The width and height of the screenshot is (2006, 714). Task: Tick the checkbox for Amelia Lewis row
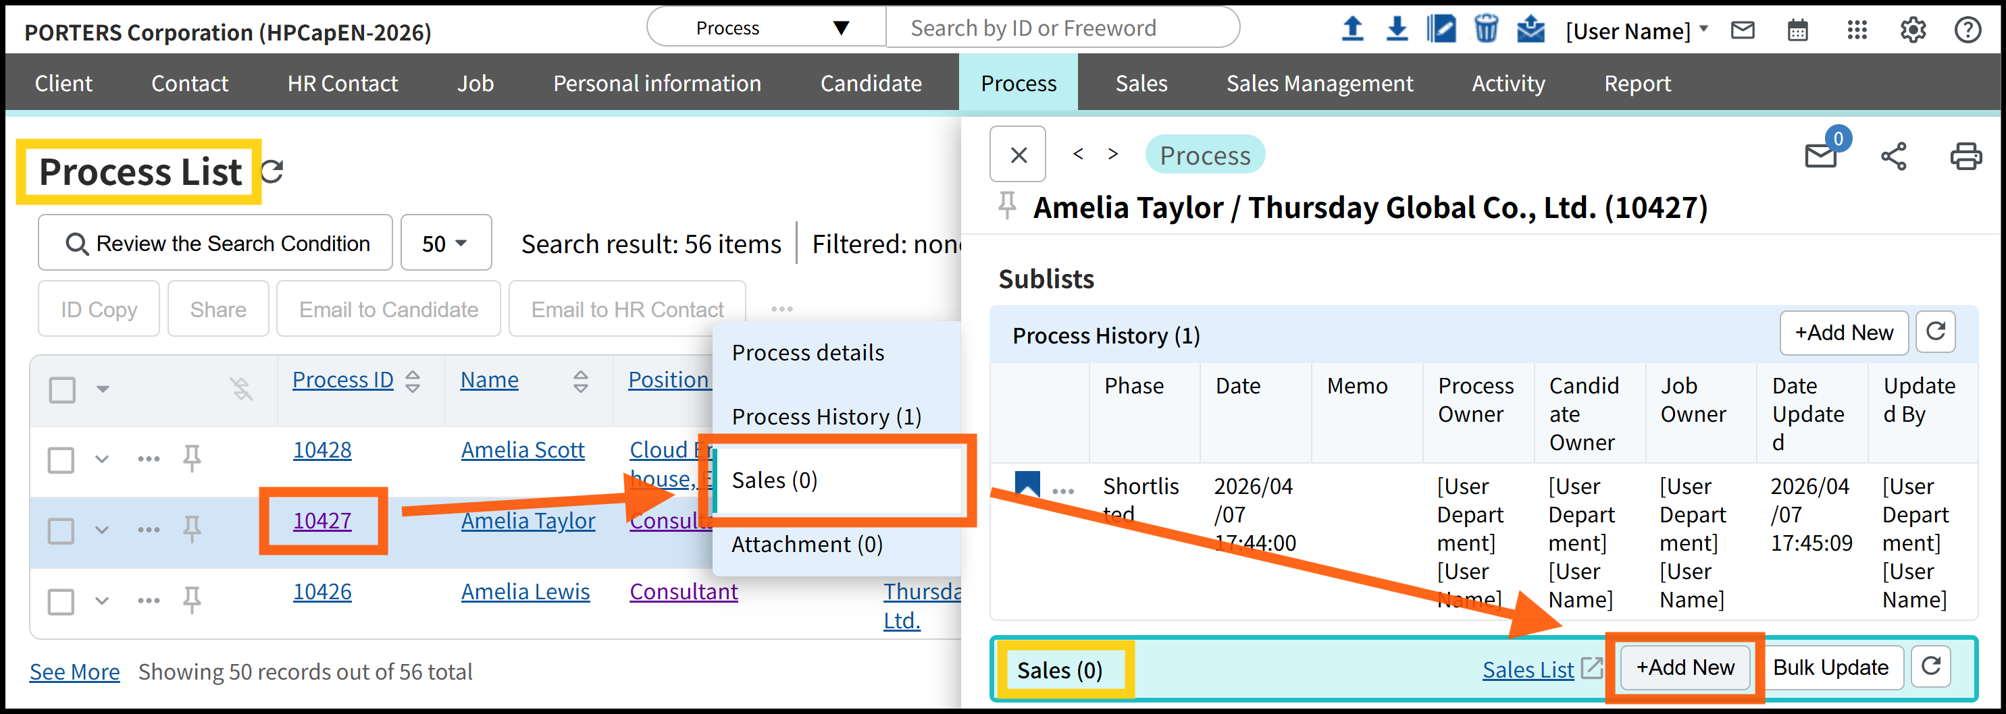click(61, 601)
